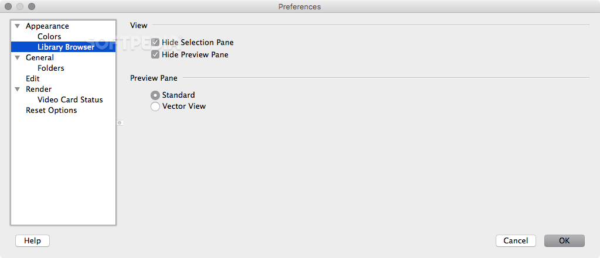Screen dimensions: 600x258
Task: Select the General category label
Action: point(40,58)
